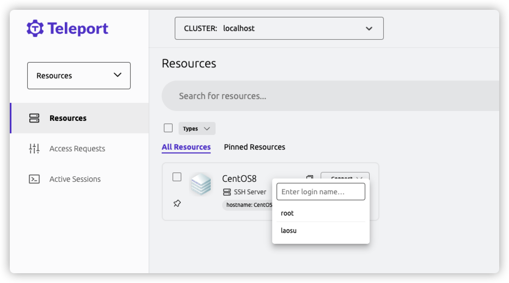Click the Access Requests sliders icon
Screen dimensions: 509x283
click(x=34, y=149)
